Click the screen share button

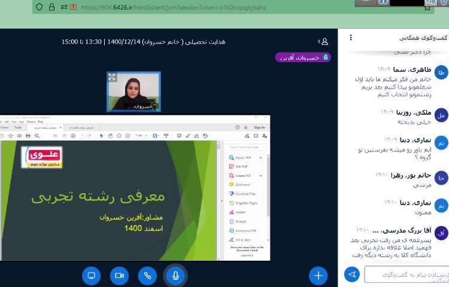point(91,275)
